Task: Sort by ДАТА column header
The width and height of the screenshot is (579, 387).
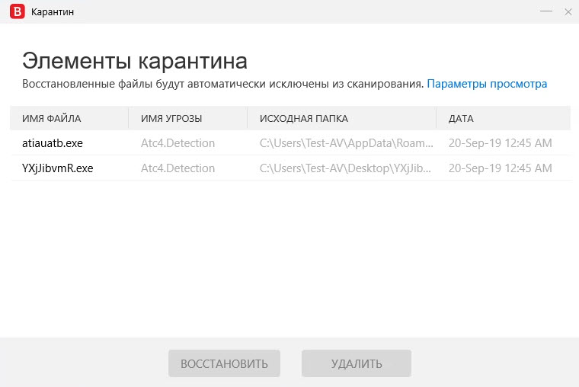Action: pos(461,119)
